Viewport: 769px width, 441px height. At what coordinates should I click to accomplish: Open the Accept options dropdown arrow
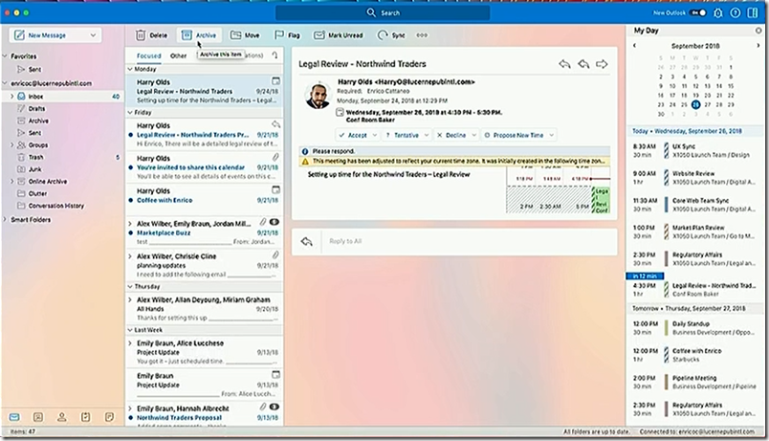click(375, 136)
